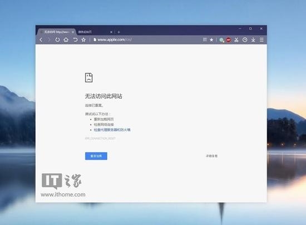306x225 pixels.
Task: Open a new tab with the plus button
Action: [119, 32]
